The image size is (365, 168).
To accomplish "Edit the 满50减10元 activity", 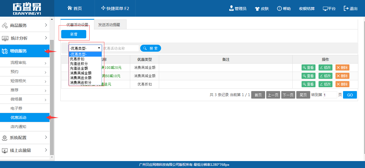I will [x=325, y=76].
